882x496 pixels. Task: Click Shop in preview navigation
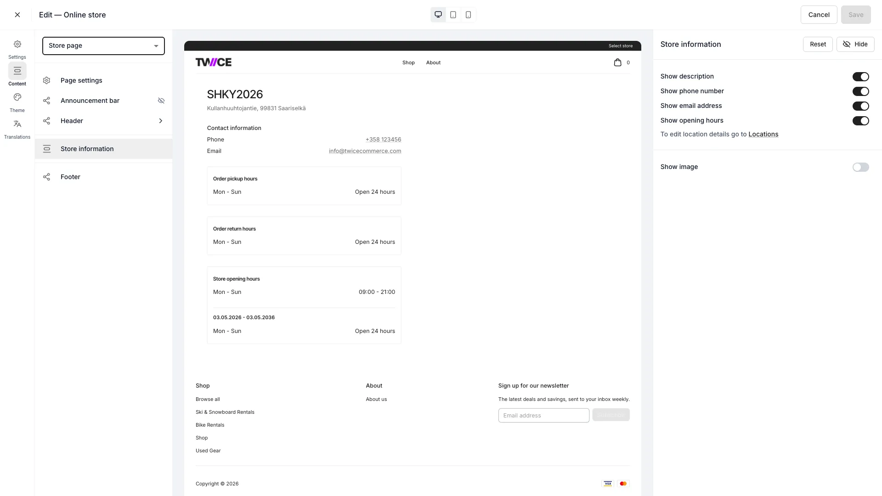pyautogui.click(x=408, y=62)
